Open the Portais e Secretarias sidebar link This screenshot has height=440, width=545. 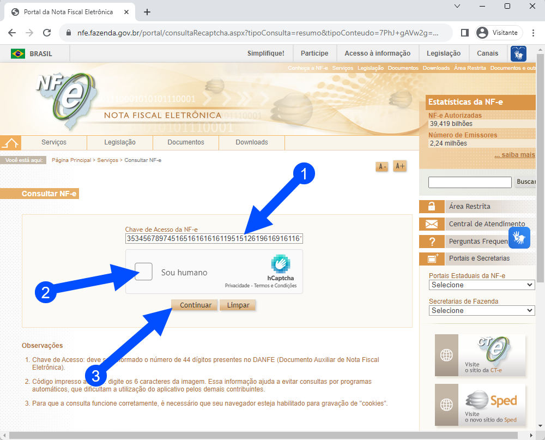(x=479, y=258)
